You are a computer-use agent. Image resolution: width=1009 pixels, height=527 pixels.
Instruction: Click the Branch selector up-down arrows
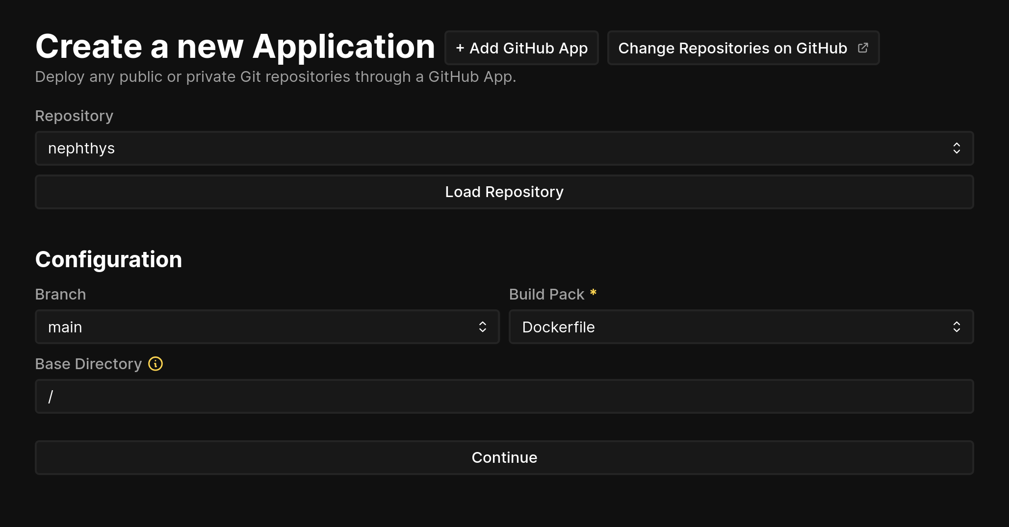[x=482, y=327]
